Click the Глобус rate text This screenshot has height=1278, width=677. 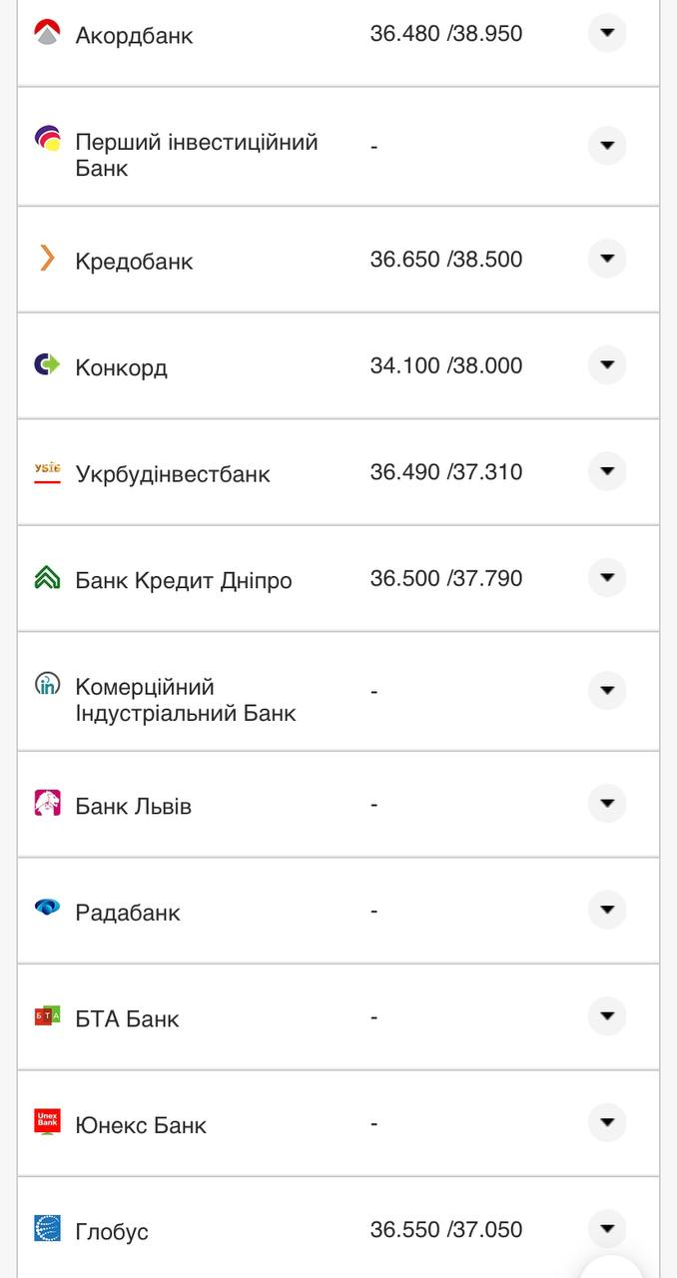click(x=444, y=1229)
